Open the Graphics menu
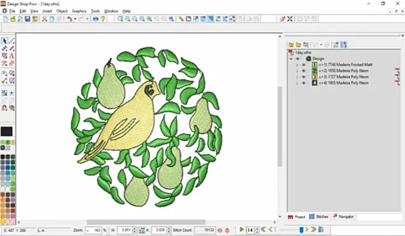 pyautogui.click(x=79, y=11)
